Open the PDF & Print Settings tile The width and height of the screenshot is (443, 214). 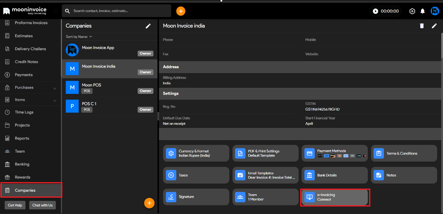point(265,153)
